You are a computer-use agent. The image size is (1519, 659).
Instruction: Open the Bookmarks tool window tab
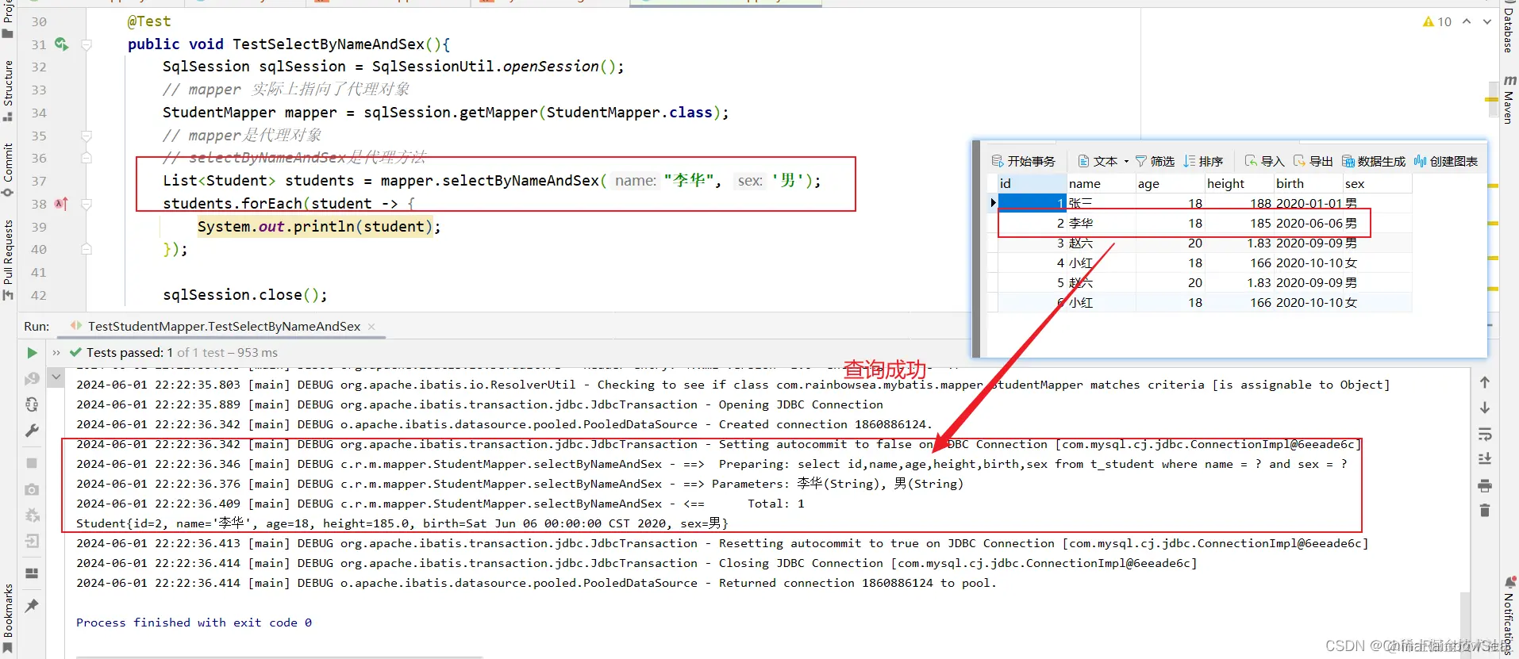(x=8, y=619)
